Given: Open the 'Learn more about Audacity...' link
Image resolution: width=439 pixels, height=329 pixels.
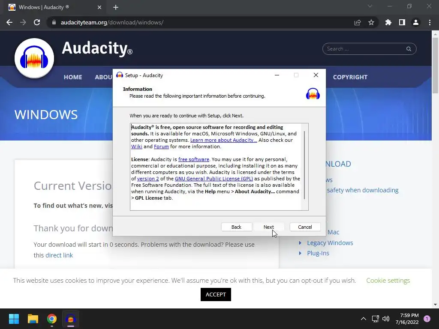Looking at the screenshot, I should pos(224,140).
